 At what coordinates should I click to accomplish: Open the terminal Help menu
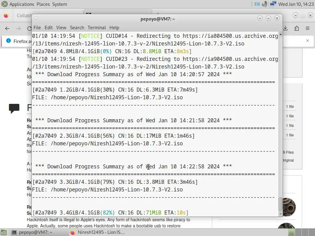[114, 27]
